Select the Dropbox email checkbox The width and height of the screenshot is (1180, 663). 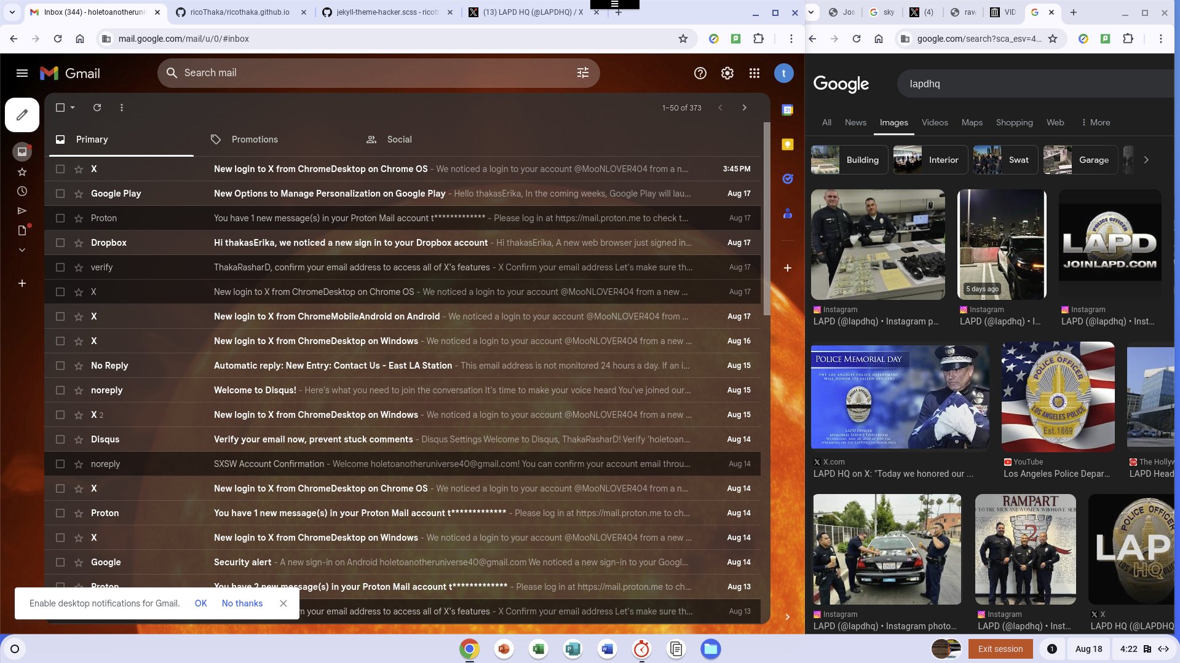(60, 243)
